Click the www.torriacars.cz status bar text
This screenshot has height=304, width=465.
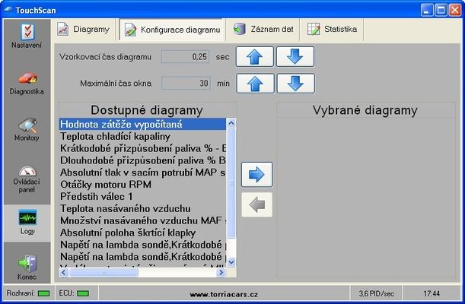coord(224,294)
